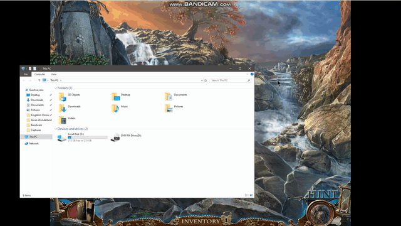401x226 pixels.
Task: Open the Pictures folder in main pane
Action: coord(174,109)
